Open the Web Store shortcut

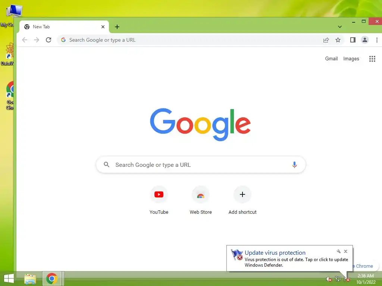point(201,200)
